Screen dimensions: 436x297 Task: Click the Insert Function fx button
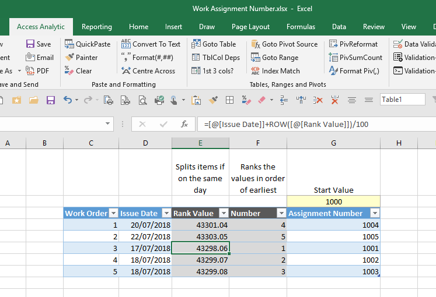tap(184, 124)
